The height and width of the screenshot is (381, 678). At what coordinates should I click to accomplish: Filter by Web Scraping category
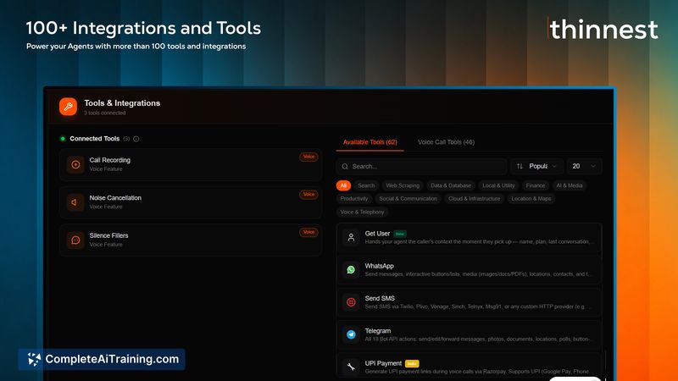tap(403, 185)
